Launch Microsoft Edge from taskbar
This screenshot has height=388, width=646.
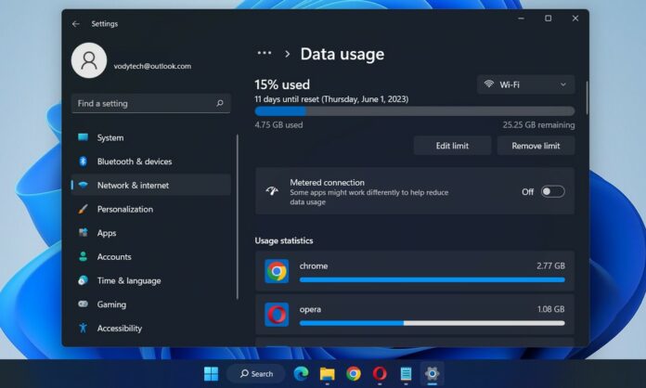pos(301,373)
